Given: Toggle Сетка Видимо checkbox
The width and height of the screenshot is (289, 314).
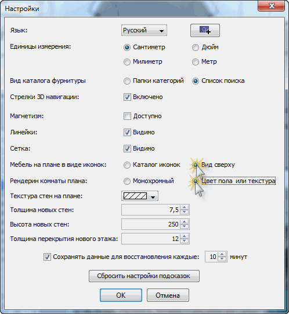Looking at the screenshot, I should [127, 148].
